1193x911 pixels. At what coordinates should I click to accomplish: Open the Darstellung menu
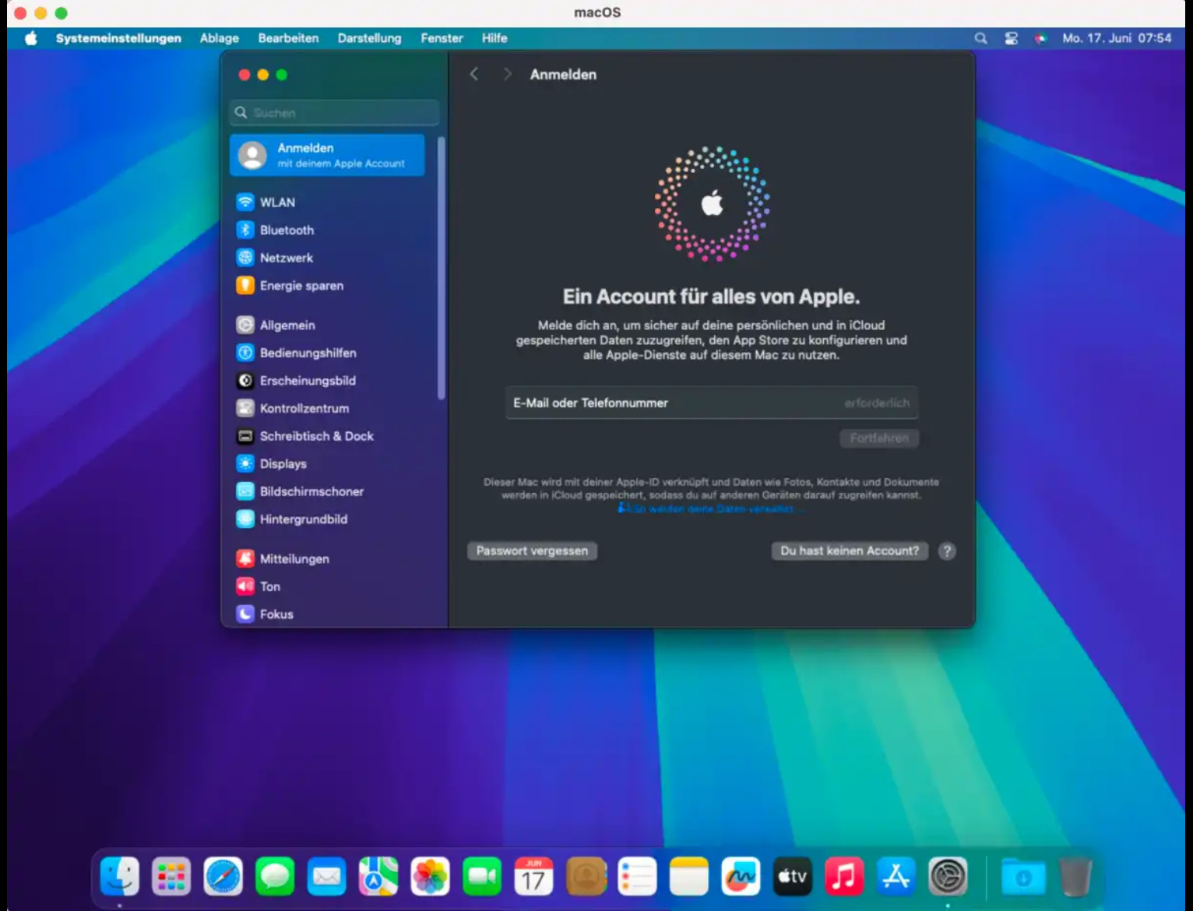[369, 38]
